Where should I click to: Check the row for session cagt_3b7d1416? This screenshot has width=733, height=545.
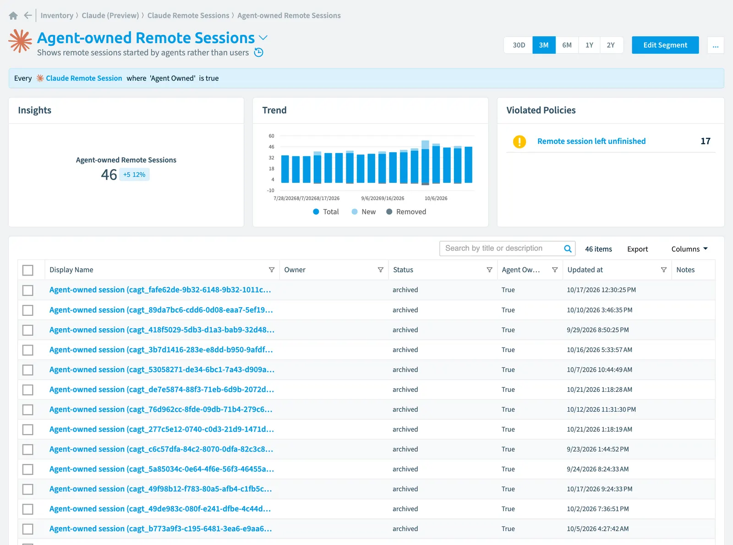click(x=28, y=350)
